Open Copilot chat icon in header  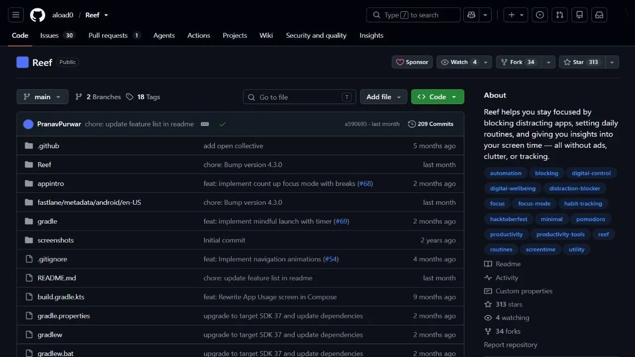coord(470,15)
